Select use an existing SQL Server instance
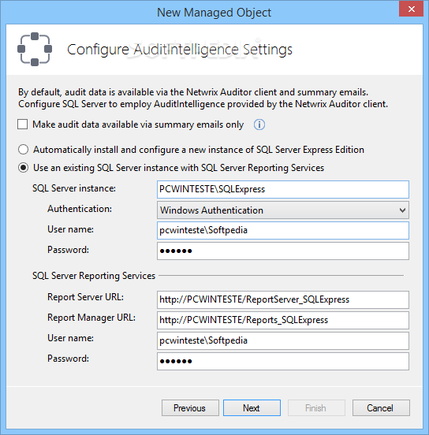 click(x=23, y=168)
